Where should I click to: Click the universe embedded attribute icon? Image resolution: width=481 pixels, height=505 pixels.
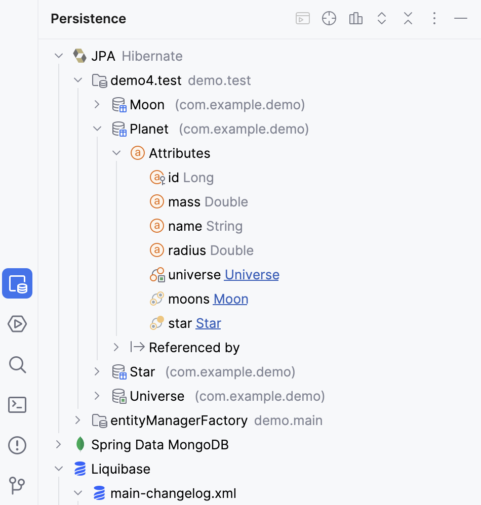coord(157,275)
